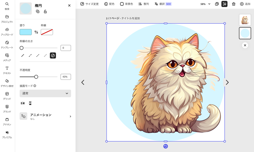Toggle the highlighted properties panel icon
Viewport: 254px width, 152px height.
224,4
